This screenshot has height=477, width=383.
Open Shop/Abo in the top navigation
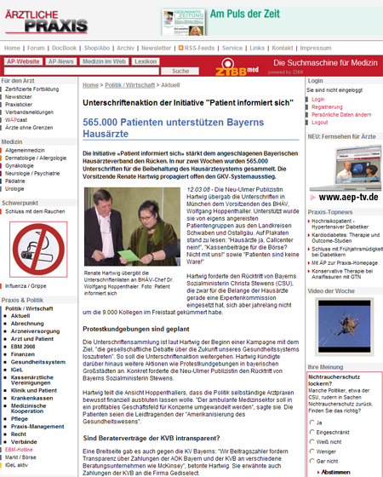click(97, 48)
